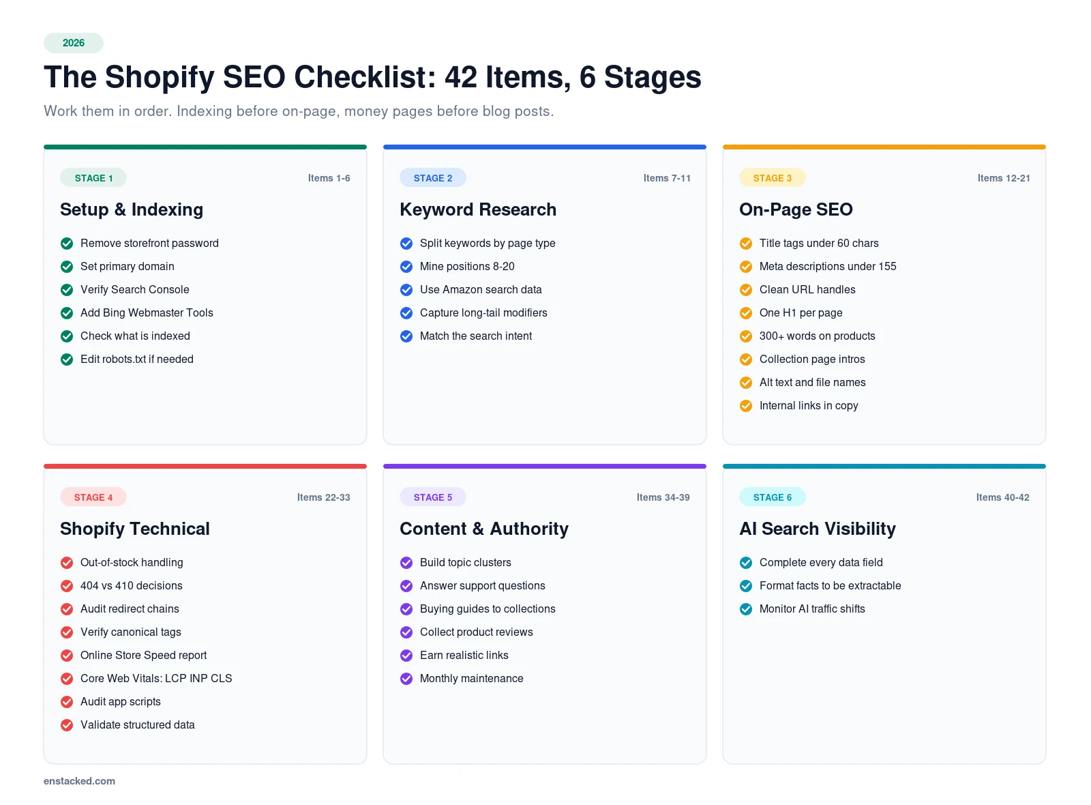
Task: Click the check icon beside Monthly maintenance
Action: (406, 679)
